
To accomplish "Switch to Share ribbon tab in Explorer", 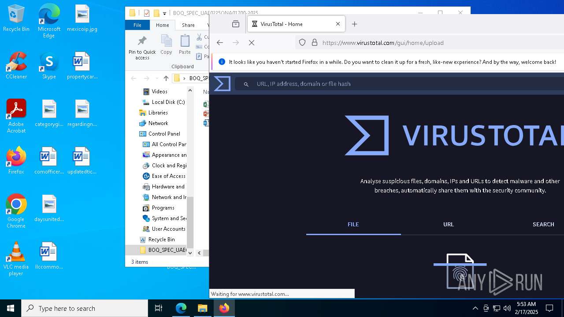I will point(188,25).
